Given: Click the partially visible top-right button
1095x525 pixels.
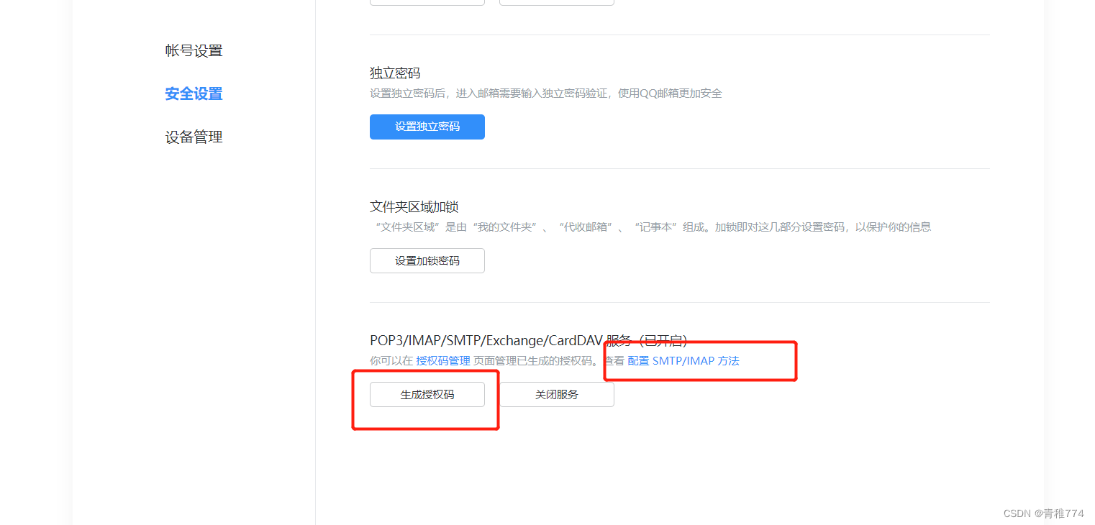Looking at the screenshot, I should [556, 1].
